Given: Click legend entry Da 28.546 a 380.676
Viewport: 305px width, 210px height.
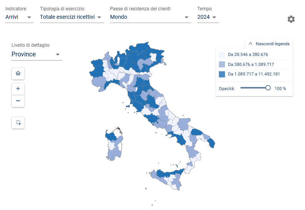Looking at the screenshot, I should click(x=248, y=54).
